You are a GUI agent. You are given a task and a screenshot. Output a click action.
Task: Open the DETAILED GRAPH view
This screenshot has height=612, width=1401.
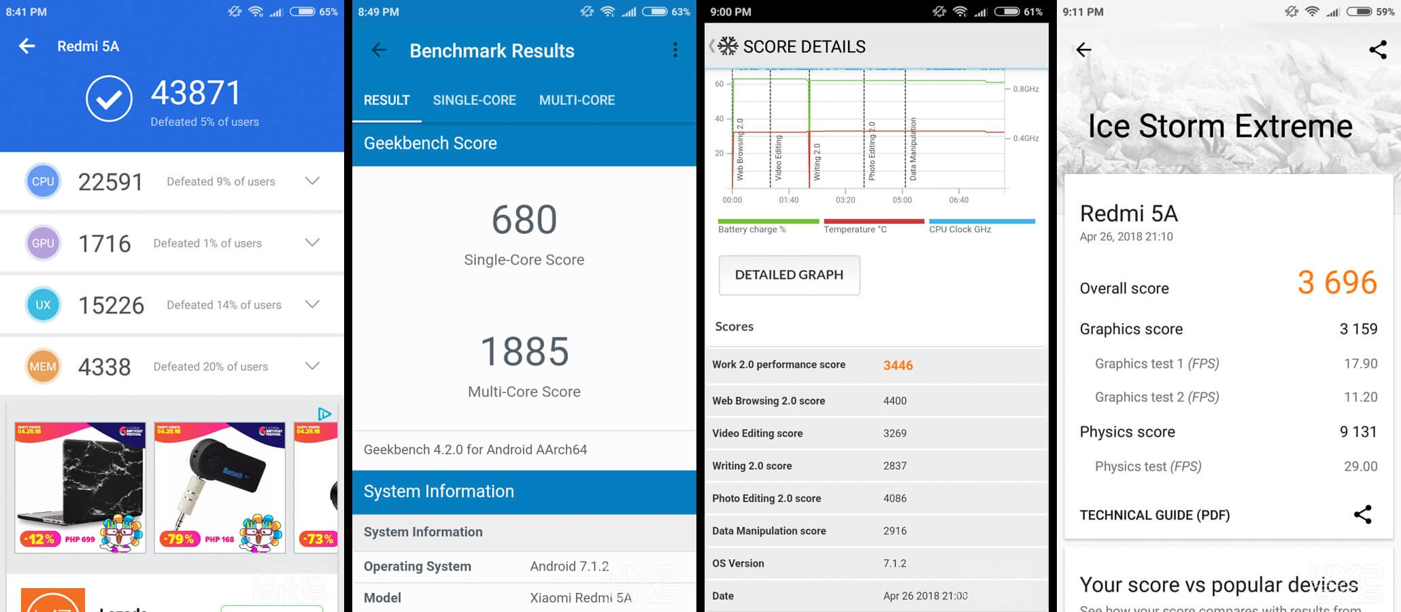point(789,275)
